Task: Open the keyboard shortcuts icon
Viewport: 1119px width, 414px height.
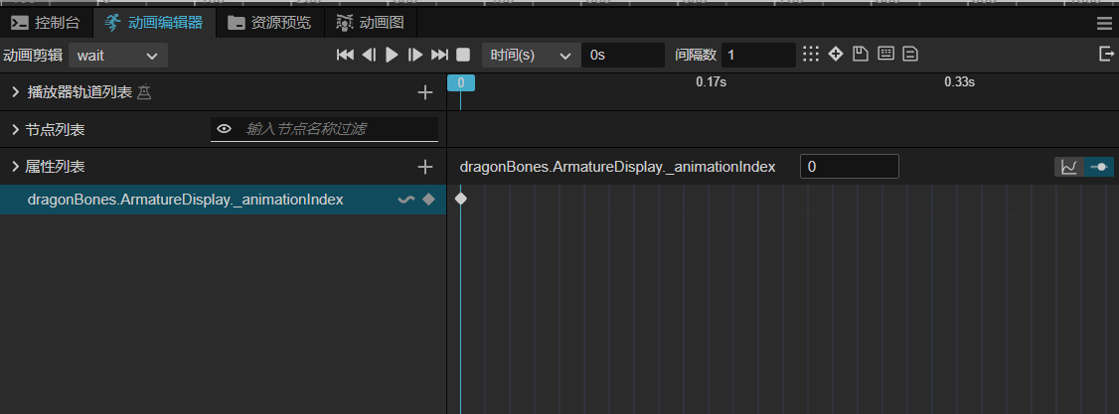Action: click(x=886, y=55)
